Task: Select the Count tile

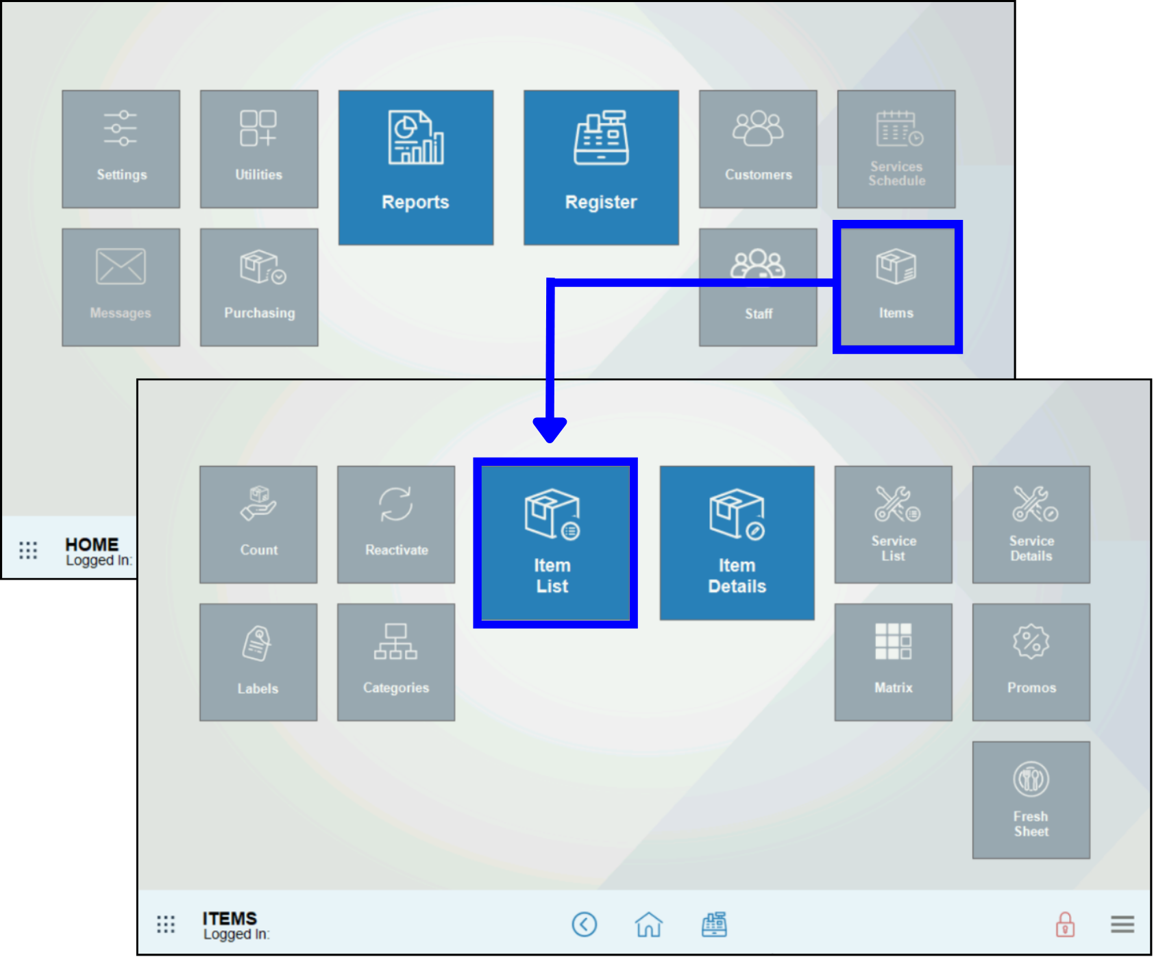Action: 258,525
